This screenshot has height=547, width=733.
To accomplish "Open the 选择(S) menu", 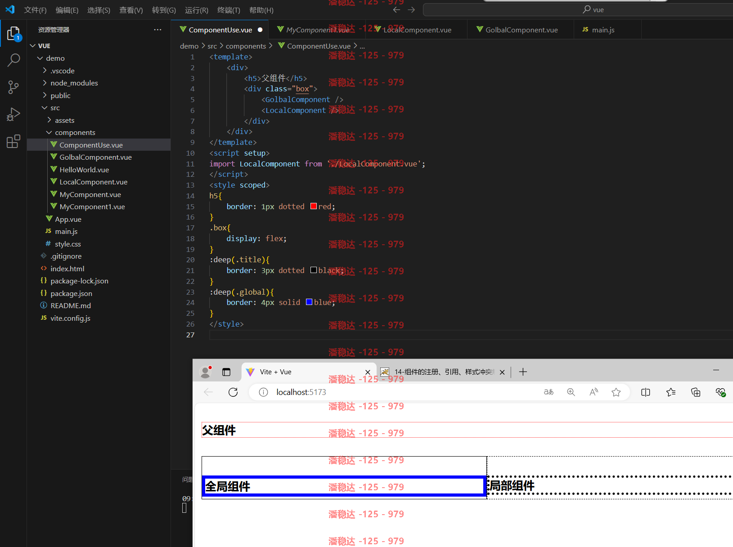I will coord(99,10).
